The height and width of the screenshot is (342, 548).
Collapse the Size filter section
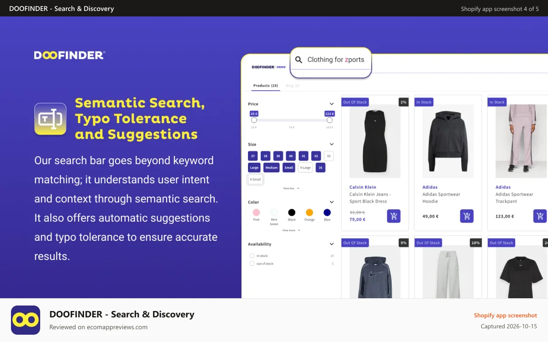332,144
